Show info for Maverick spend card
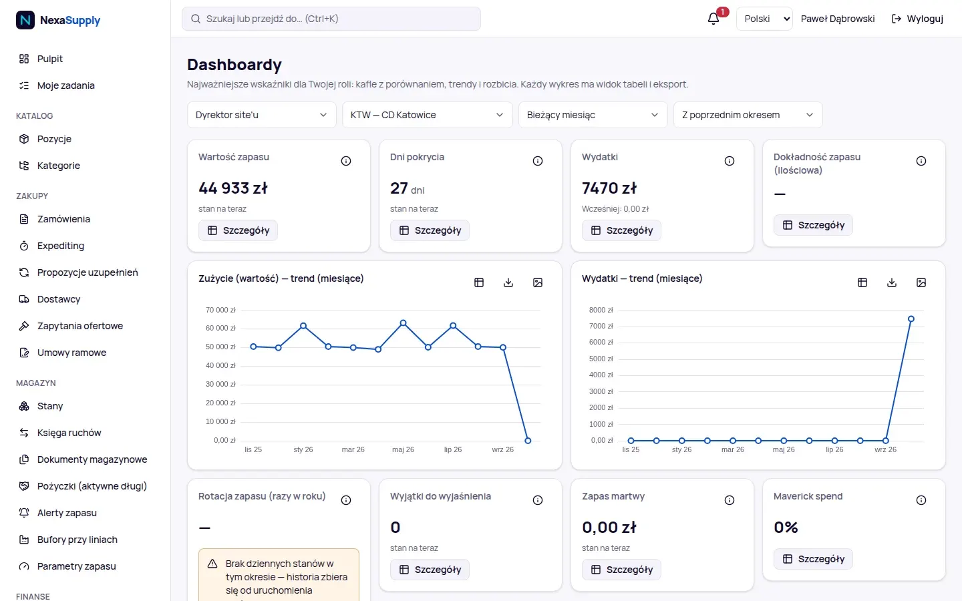Viewport: 962px width, 601px height. pos(921,500)
